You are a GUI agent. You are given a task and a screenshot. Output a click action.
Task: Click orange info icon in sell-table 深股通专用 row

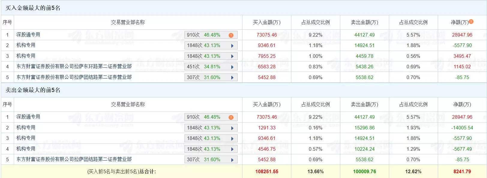231,117
